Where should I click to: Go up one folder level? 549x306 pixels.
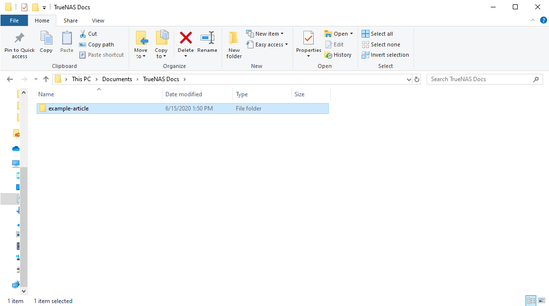click(x=46, y=79)
